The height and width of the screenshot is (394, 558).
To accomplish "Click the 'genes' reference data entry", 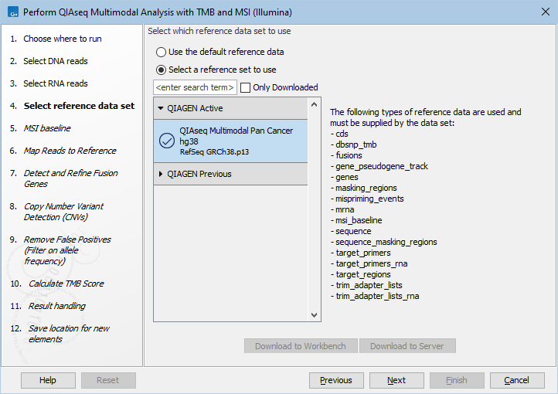I will click(346, 177).
